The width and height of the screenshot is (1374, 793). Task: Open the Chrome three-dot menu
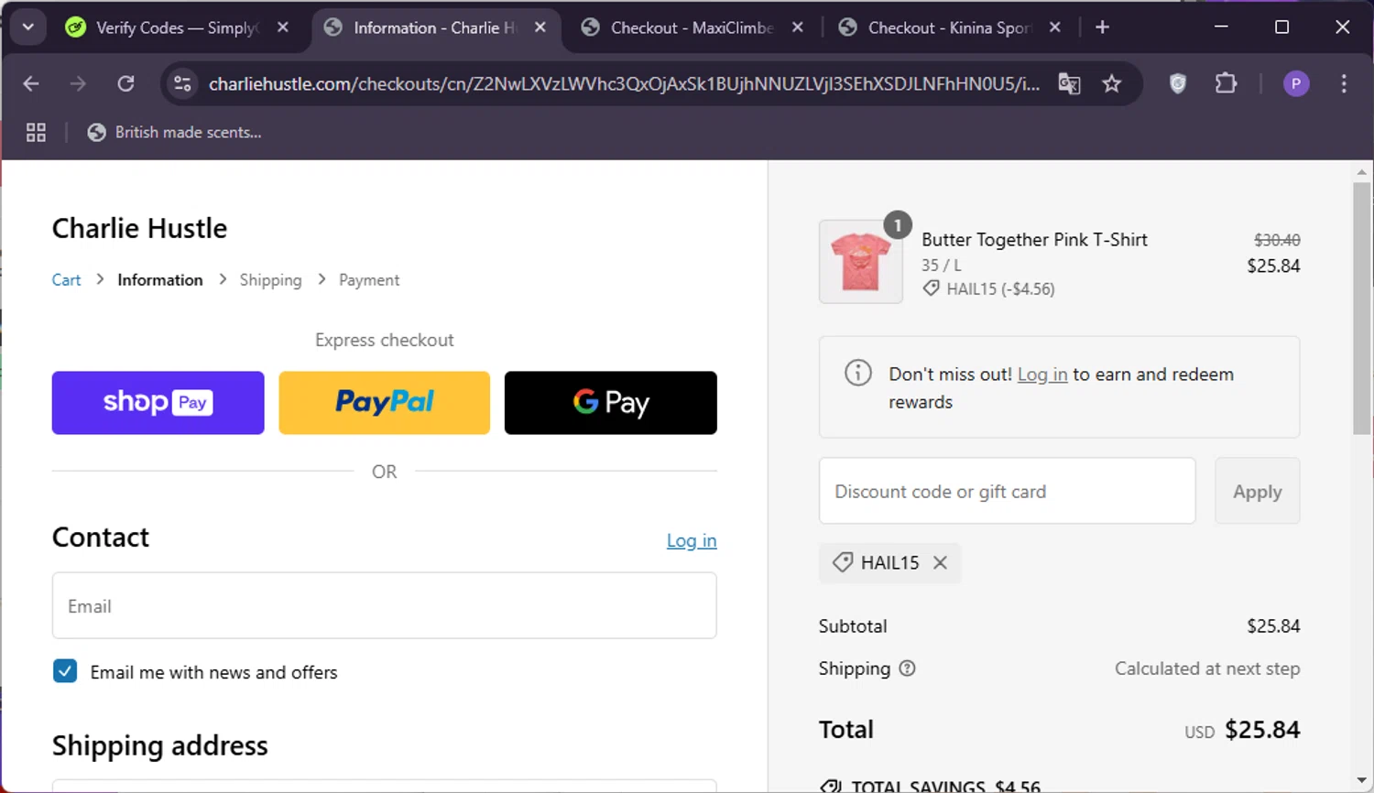(1344, 83)
